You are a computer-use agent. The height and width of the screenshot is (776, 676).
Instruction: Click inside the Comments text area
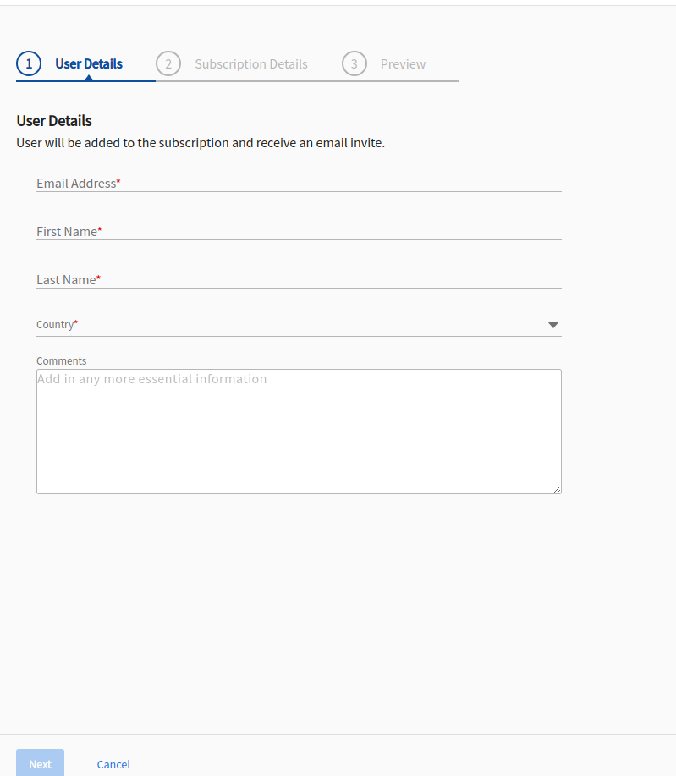[299, 432]
